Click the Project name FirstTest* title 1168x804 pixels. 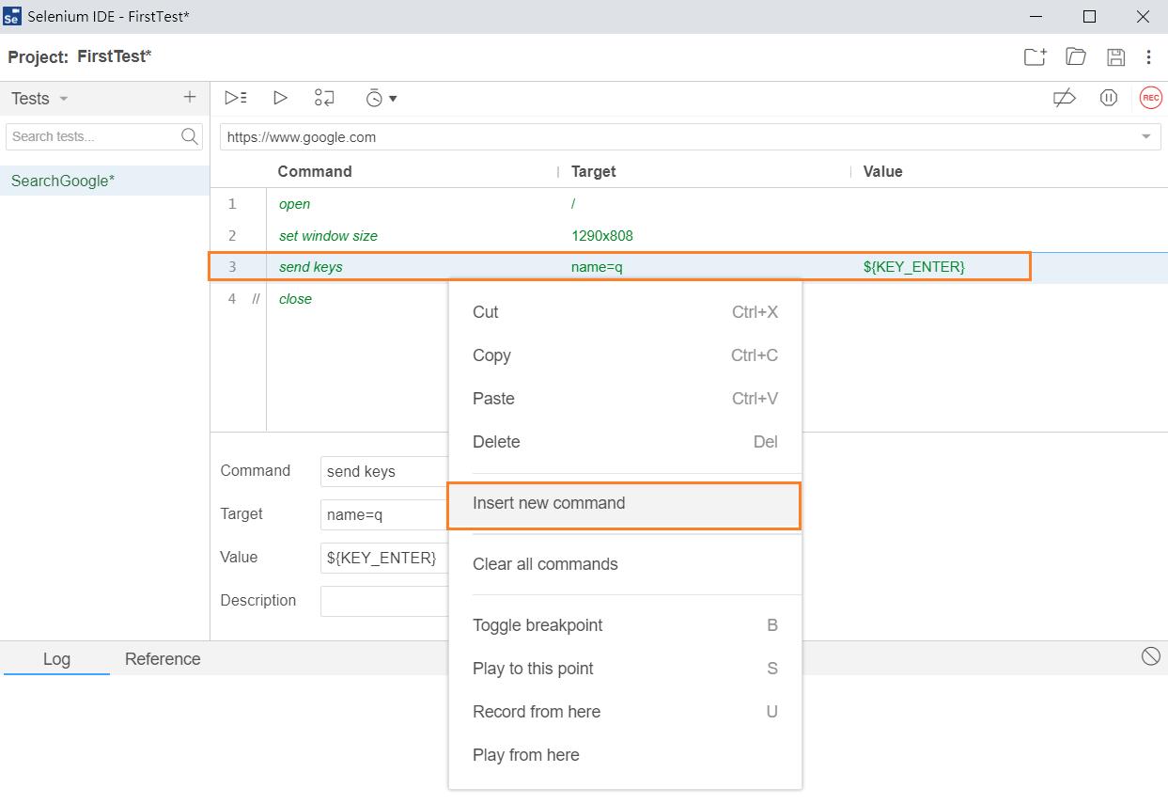[x=115, y=56]
